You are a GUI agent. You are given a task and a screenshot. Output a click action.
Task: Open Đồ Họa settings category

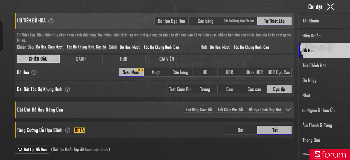point(324,51)
